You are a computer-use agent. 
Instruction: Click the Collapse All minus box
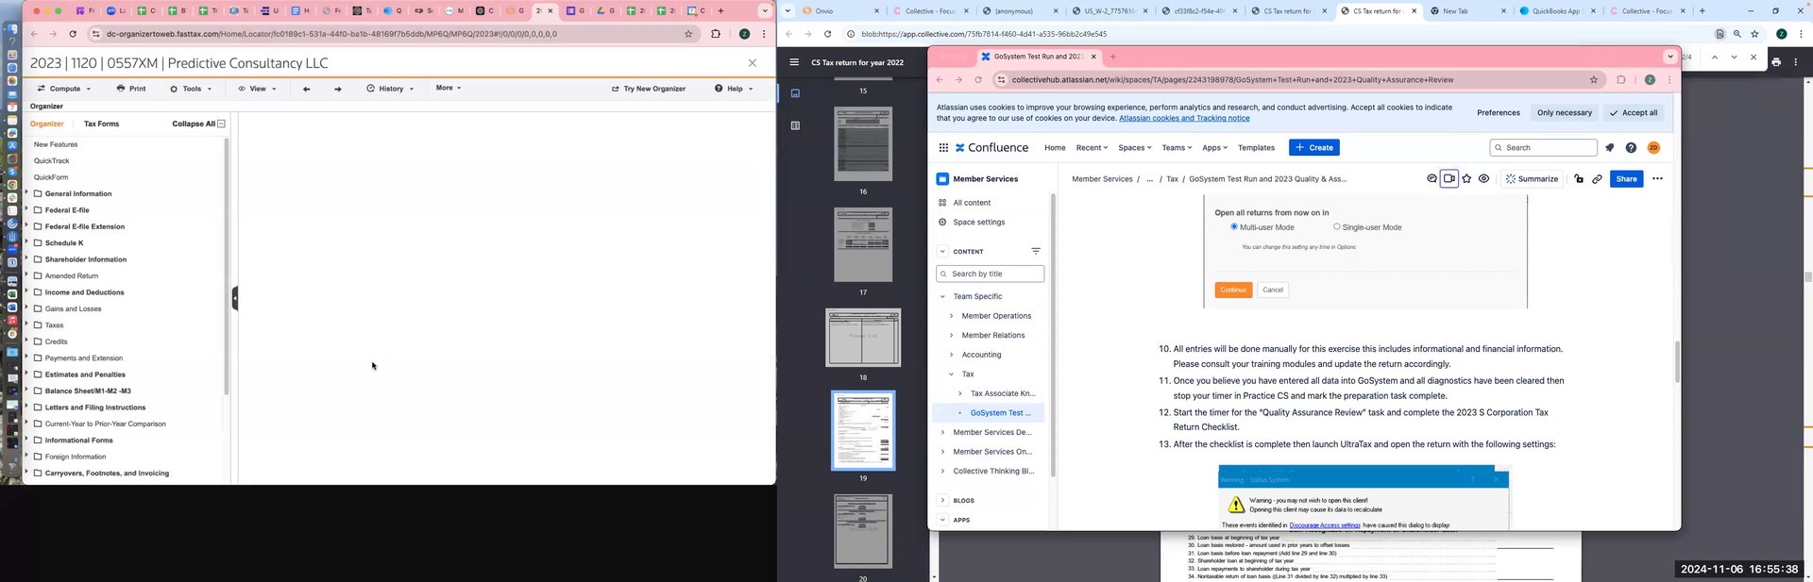[221, 124]
